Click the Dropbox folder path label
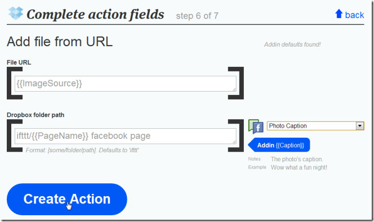 click(35, 115)
